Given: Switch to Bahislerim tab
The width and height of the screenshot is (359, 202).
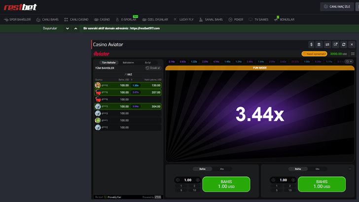Looking at the screenshot, I should [128, 63].
